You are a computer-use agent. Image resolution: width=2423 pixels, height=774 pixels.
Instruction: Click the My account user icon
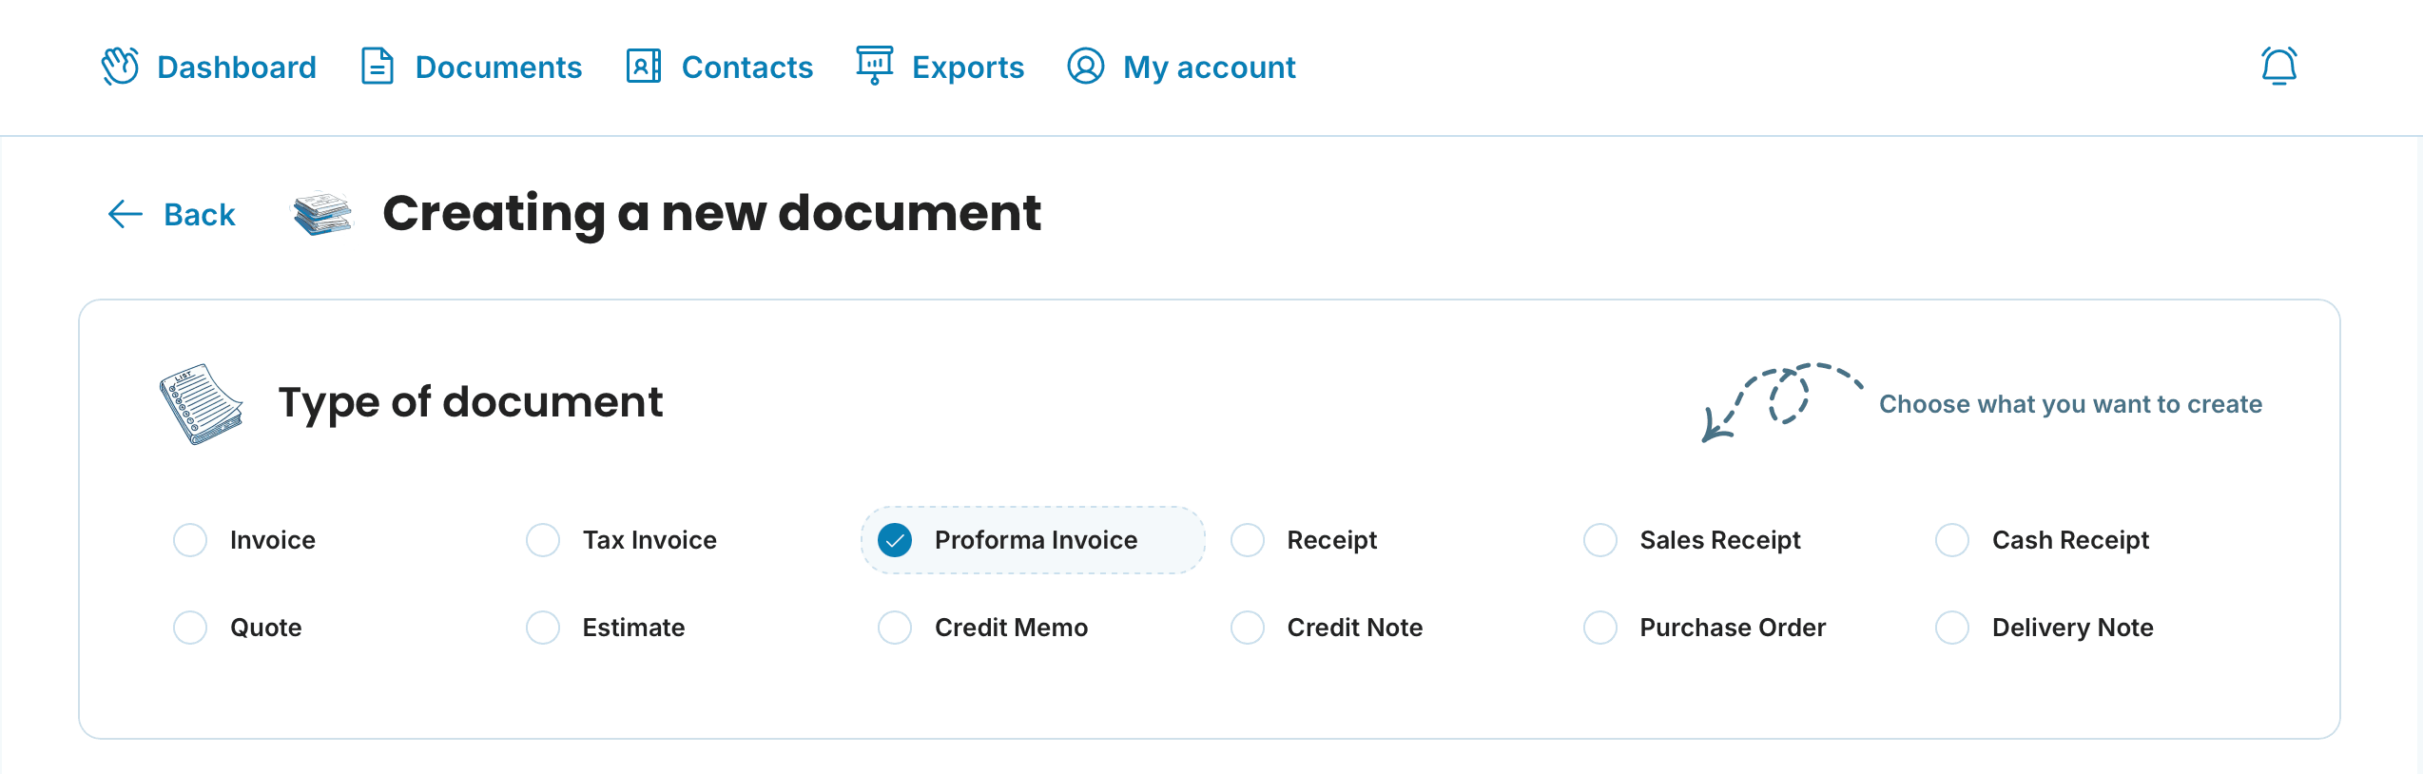[x=1086, y=67]
